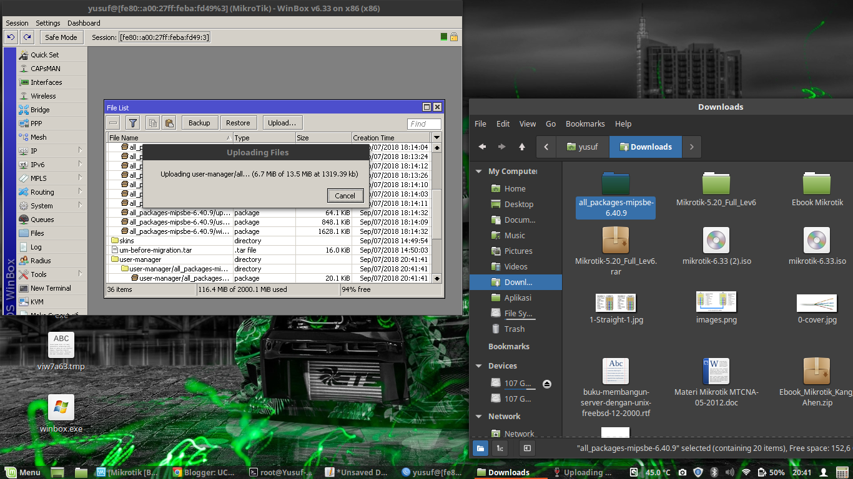This screenshot has height=479, width=853.
Task: Click the WinBox undo arrow icon
Action: (11, 37)
